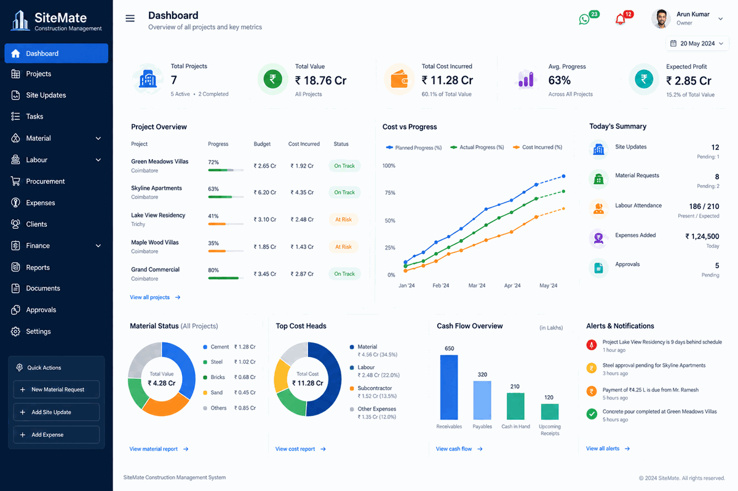738x491 pixels.
Task: Click Arun Kumar's profile avatar
Action: coord(661,18)
